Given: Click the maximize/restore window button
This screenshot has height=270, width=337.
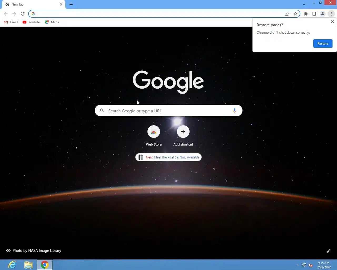Looking at the screenshot, I should (321, 3).
